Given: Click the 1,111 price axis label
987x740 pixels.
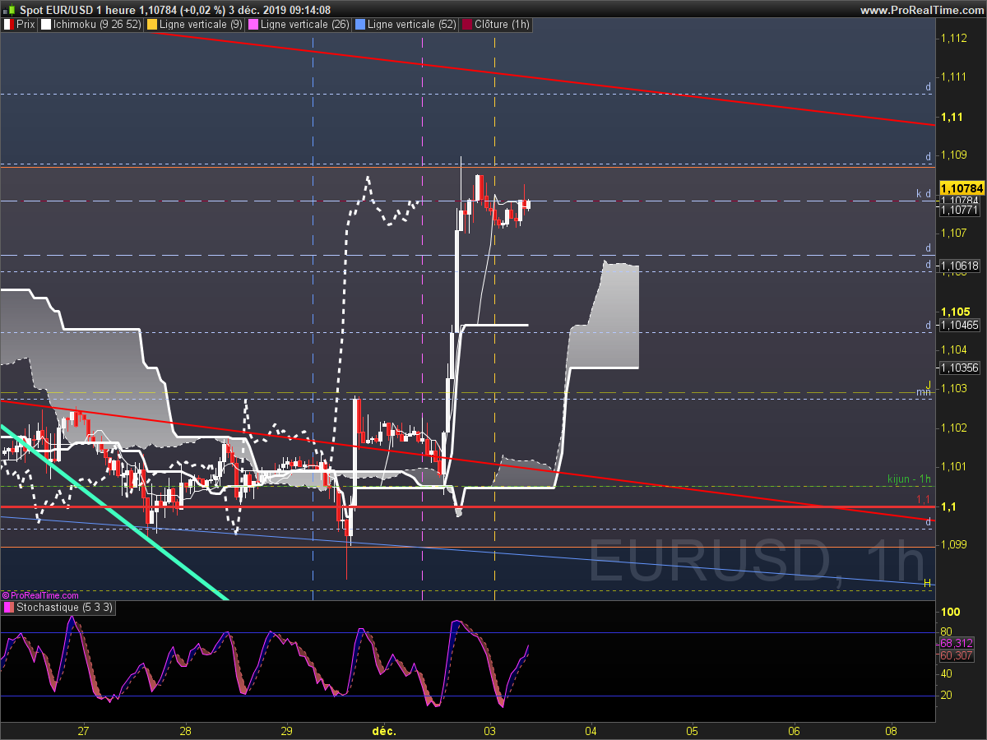Looking at the screenshot, I should [954, 76].
